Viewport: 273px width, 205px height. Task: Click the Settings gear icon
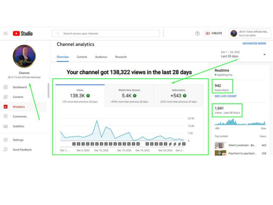click(x=5, y=140)
